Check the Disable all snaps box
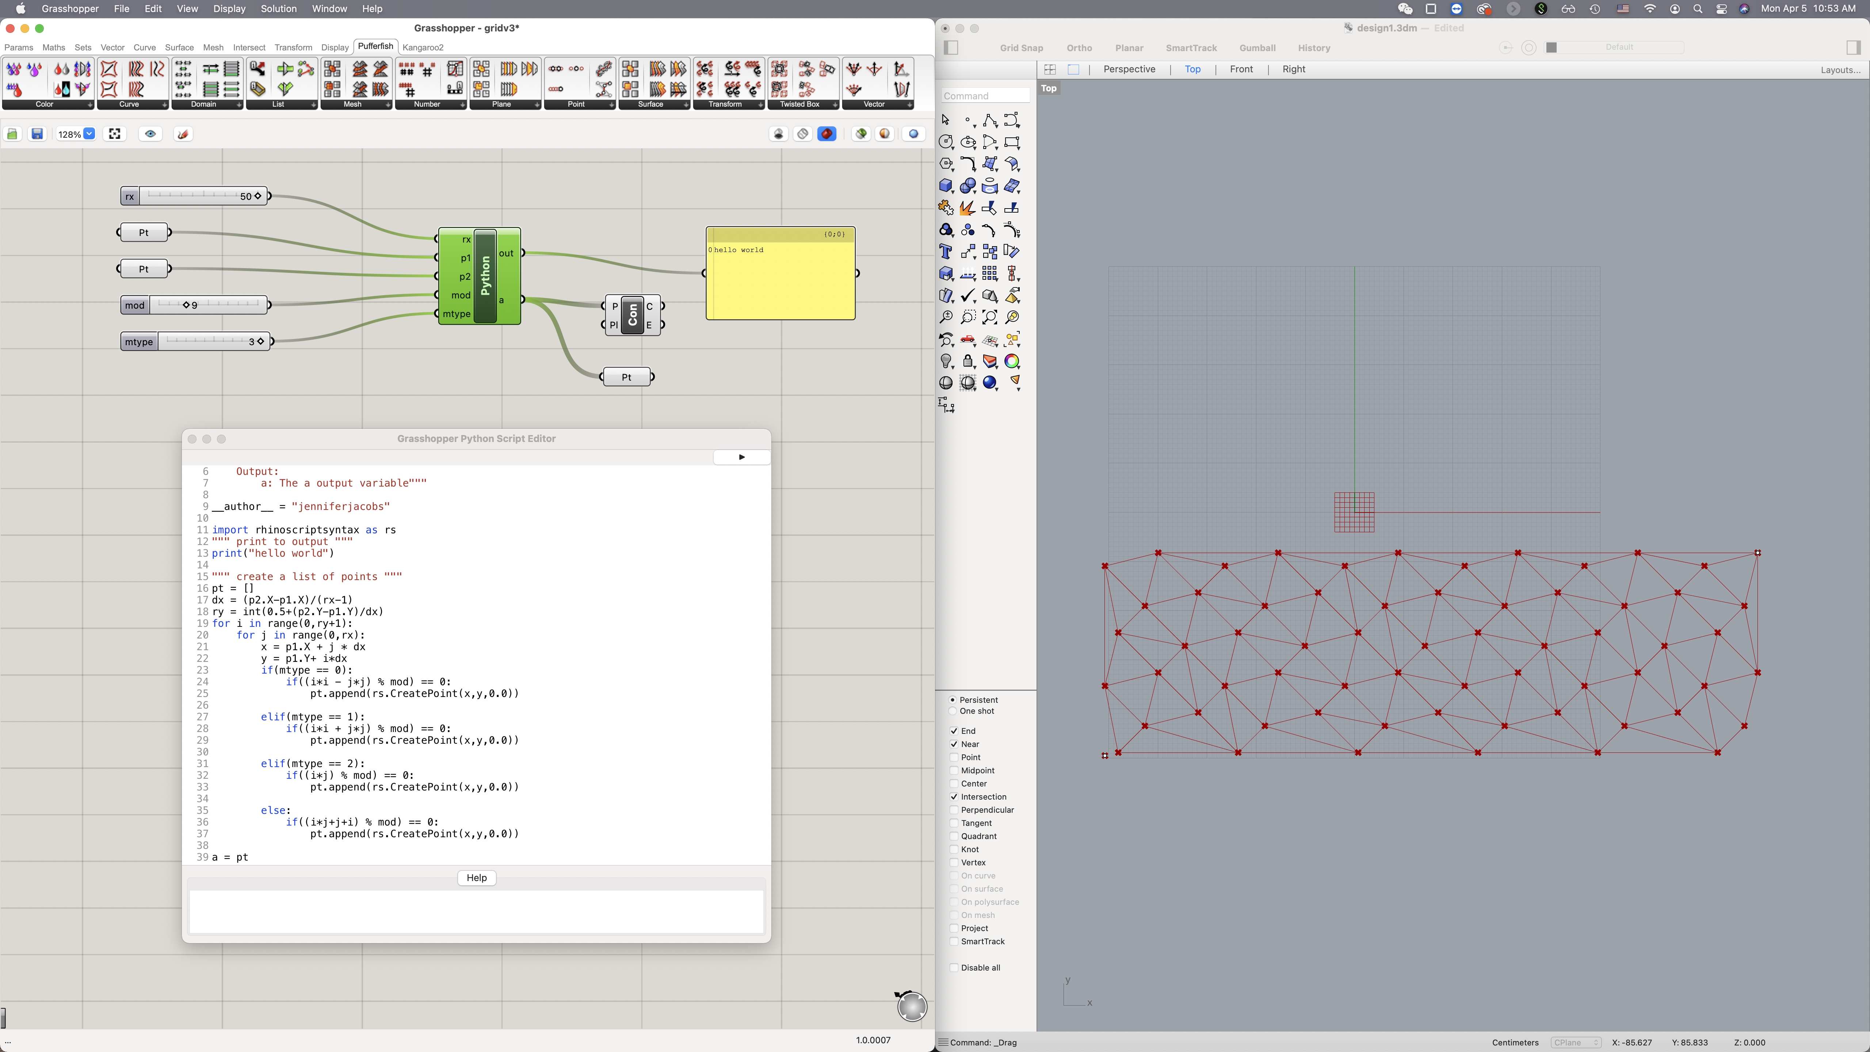 [x=954, y=968]
